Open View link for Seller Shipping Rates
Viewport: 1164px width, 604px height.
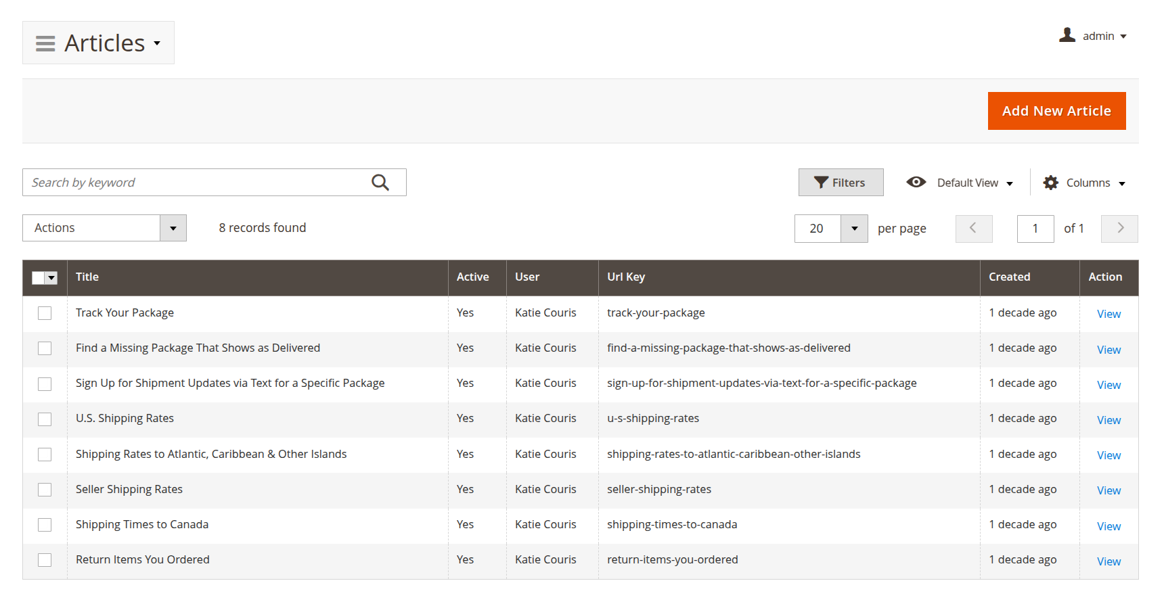[1109, 490]
